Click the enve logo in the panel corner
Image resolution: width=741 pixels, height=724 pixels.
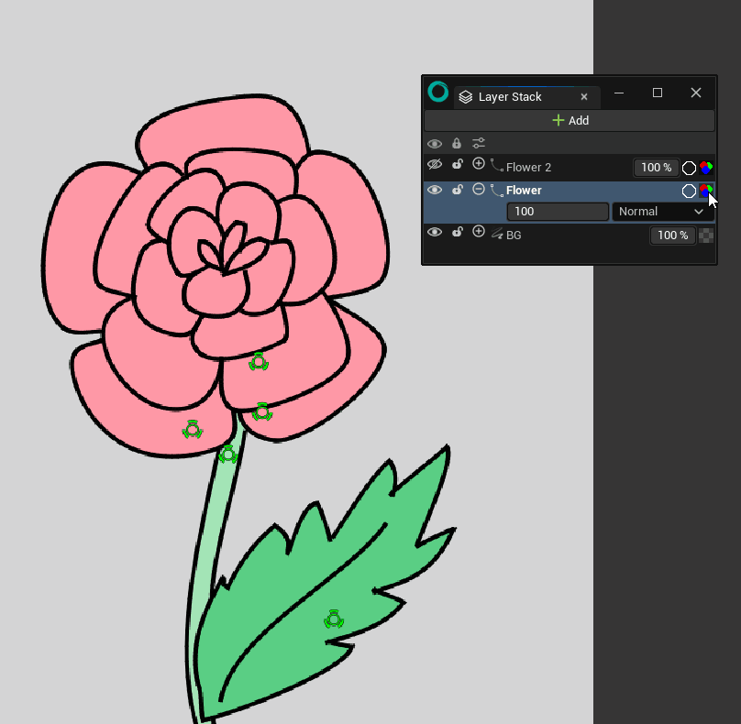[x=438, y=92]
